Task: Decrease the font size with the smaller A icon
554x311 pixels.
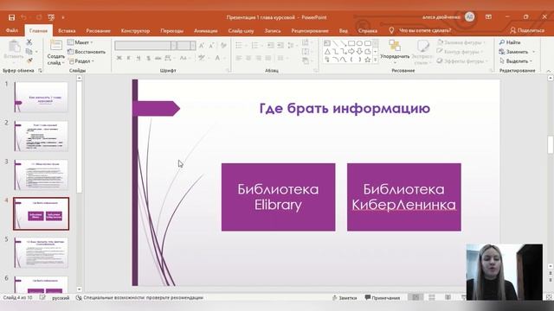Action: 211,45
